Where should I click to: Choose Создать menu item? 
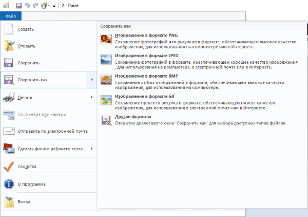(49, 29)
